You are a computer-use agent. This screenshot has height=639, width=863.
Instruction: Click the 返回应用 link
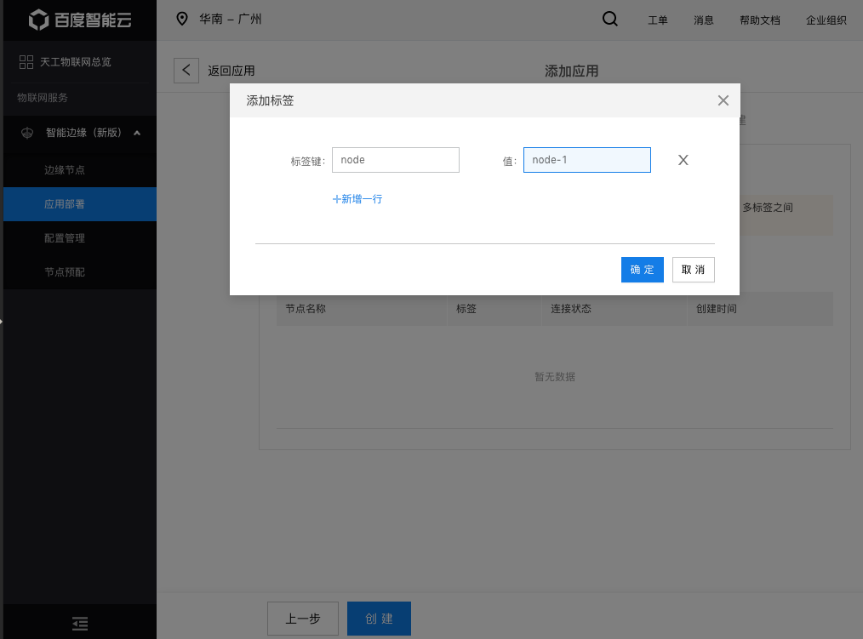point(231,71)
